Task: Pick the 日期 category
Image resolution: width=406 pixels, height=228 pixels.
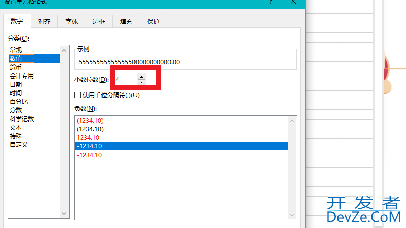Action: (35, 84)
